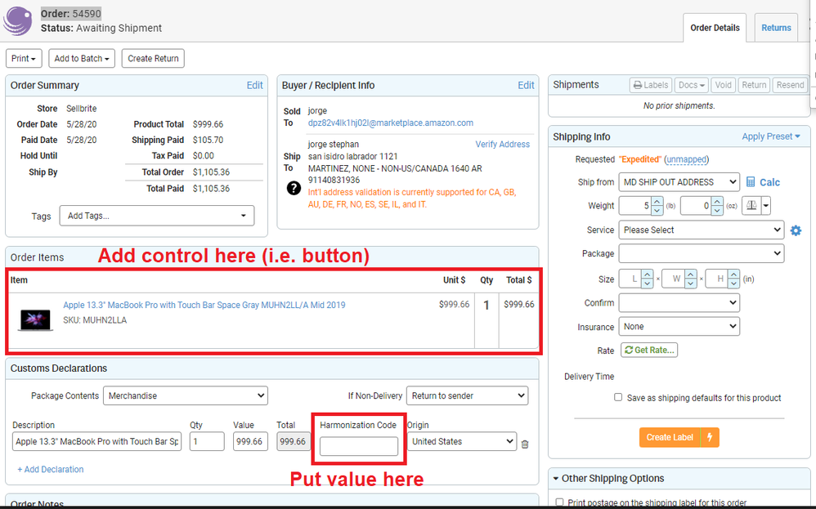
Task: Click the Harmonization Code input field
Action: pyautogui.click(x=358, y=446)
